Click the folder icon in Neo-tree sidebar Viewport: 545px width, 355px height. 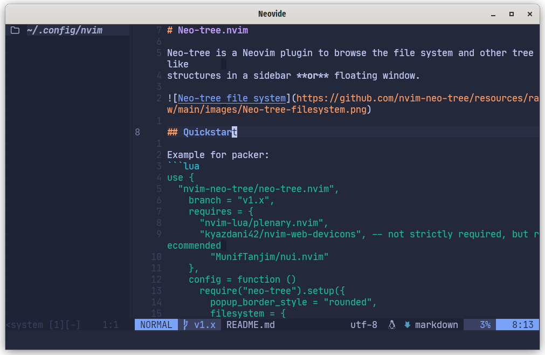pos(15,30)
